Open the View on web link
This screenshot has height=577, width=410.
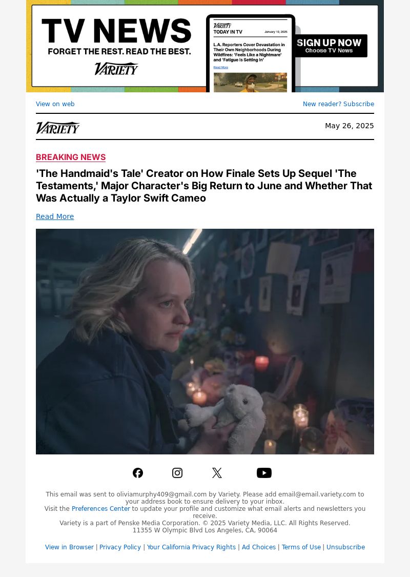click(55, 104)
